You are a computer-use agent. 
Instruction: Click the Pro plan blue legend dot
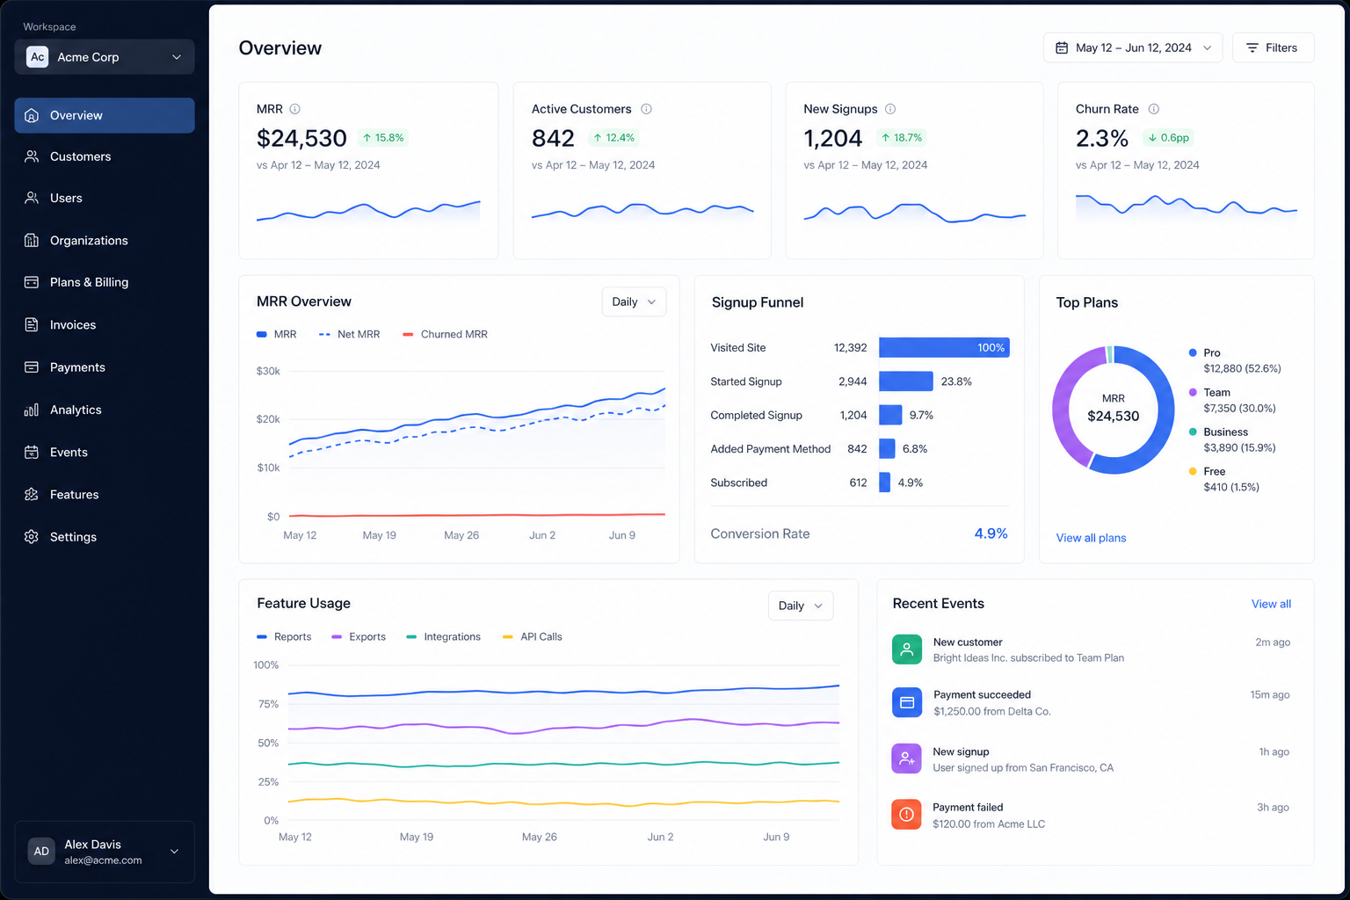pyautogui.click(x=1193, y=352)
